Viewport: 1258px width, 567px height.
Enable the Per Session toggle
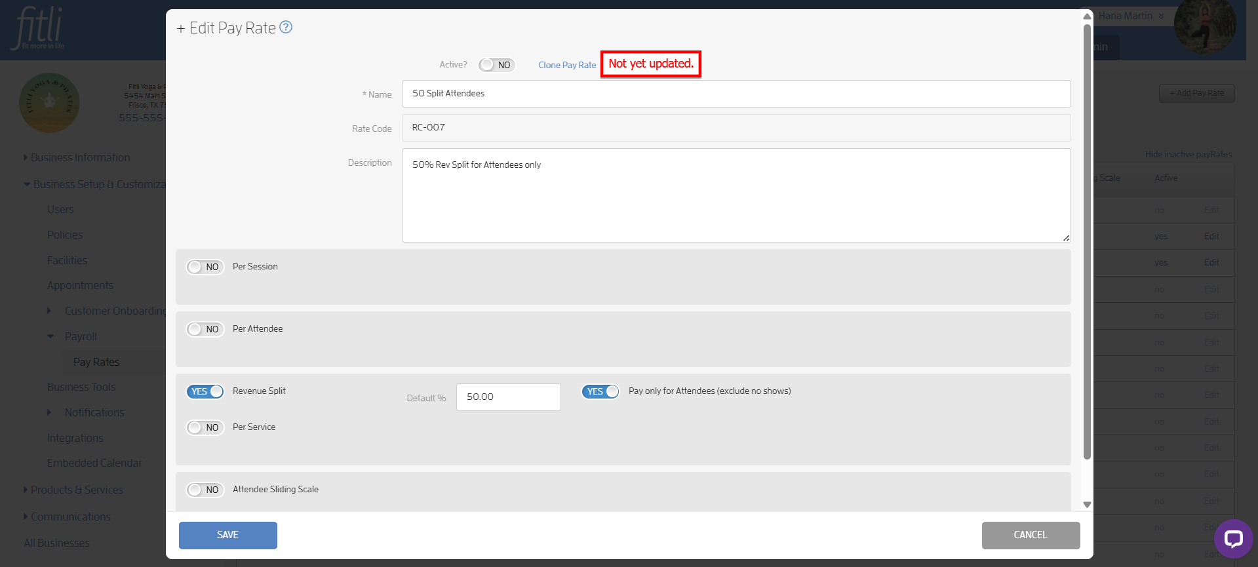[x=205, y=267]
